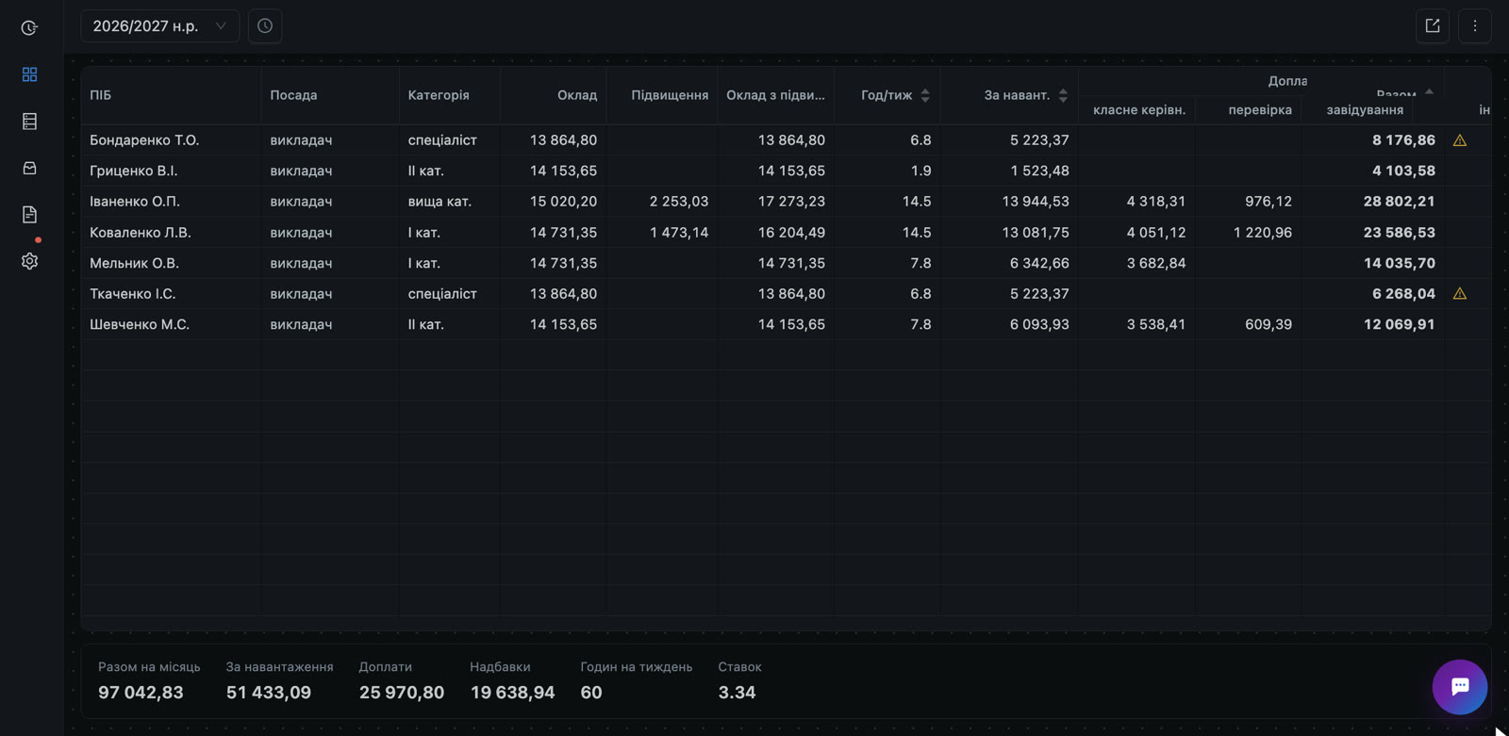Screen dimensions: 1509x736
Task: Select the Іваненко О.П. row name
Action: click(x=135, y=202)
